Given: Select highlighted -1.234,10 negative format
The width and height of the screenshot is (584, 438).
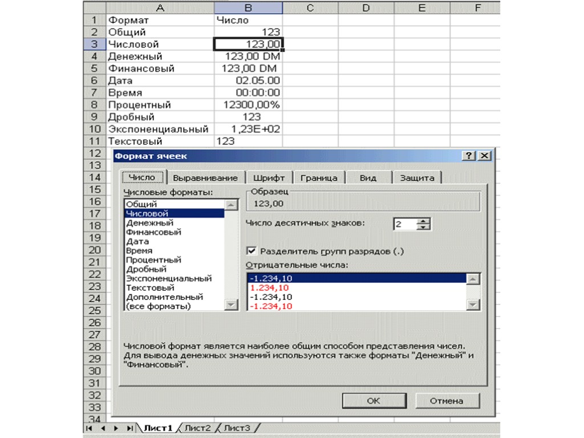Looking at the screenshot, I should (x=357, y=278).
